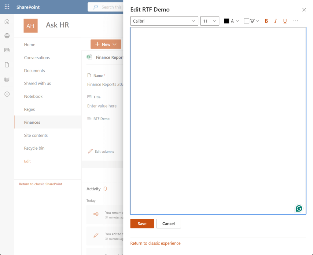Go to the Home icon in left rail
Screen dimensions: 313x255
(x=7, y=21)
